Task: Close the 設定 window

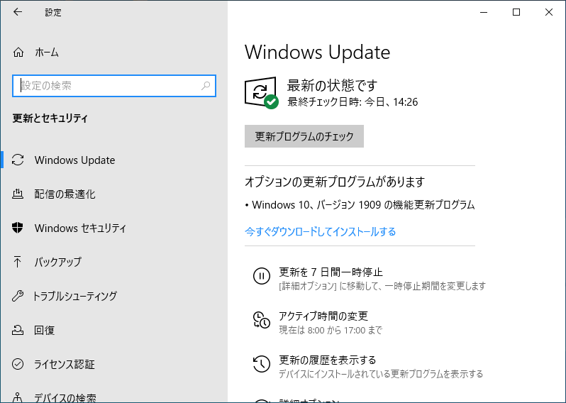Action: [x=549, y=12]
